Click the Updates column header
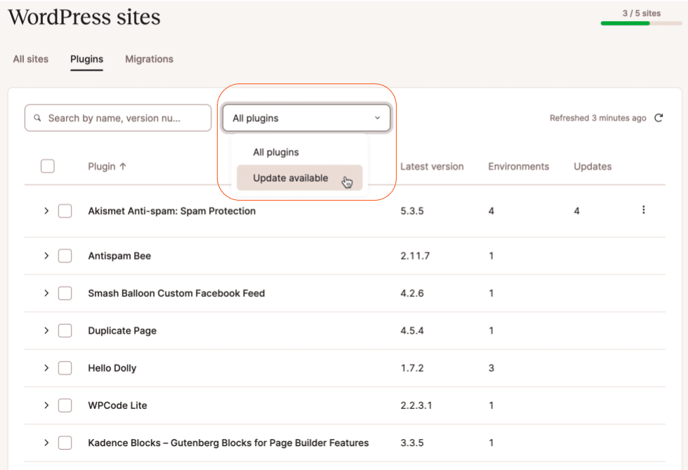 (592, 166)
